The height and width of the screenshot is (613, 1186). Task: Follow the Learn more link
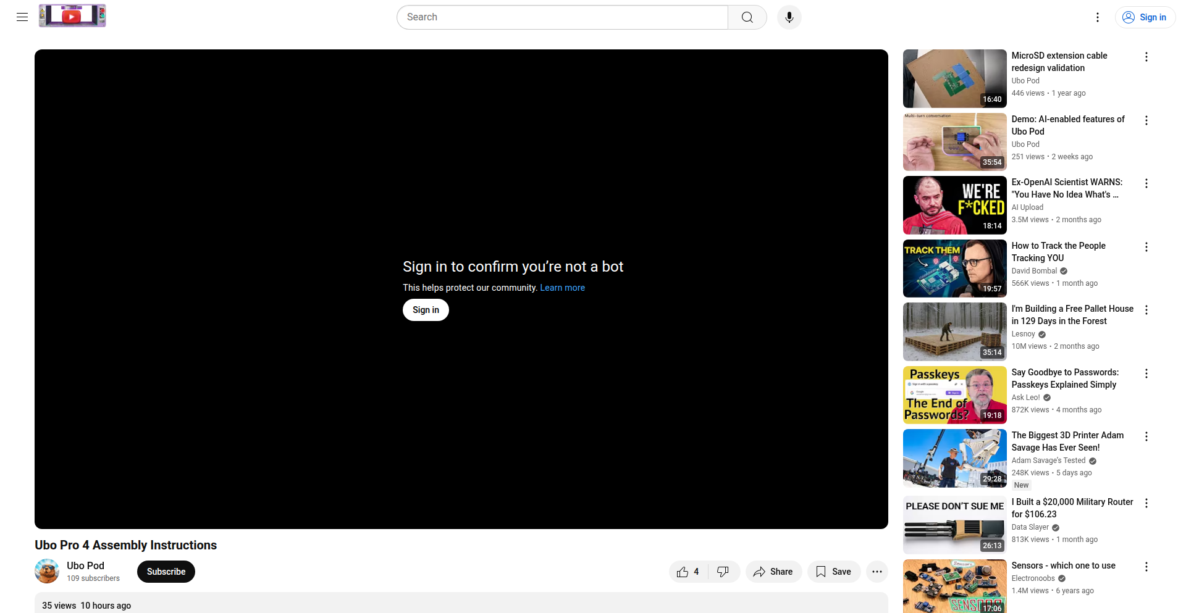(x=562, y=288)
